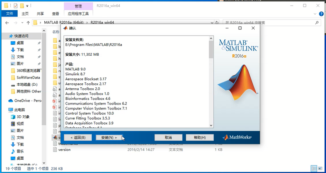Open 视频 under 此电脑
The width and height of the screenshot is (326, 173).
click(20, 123)
